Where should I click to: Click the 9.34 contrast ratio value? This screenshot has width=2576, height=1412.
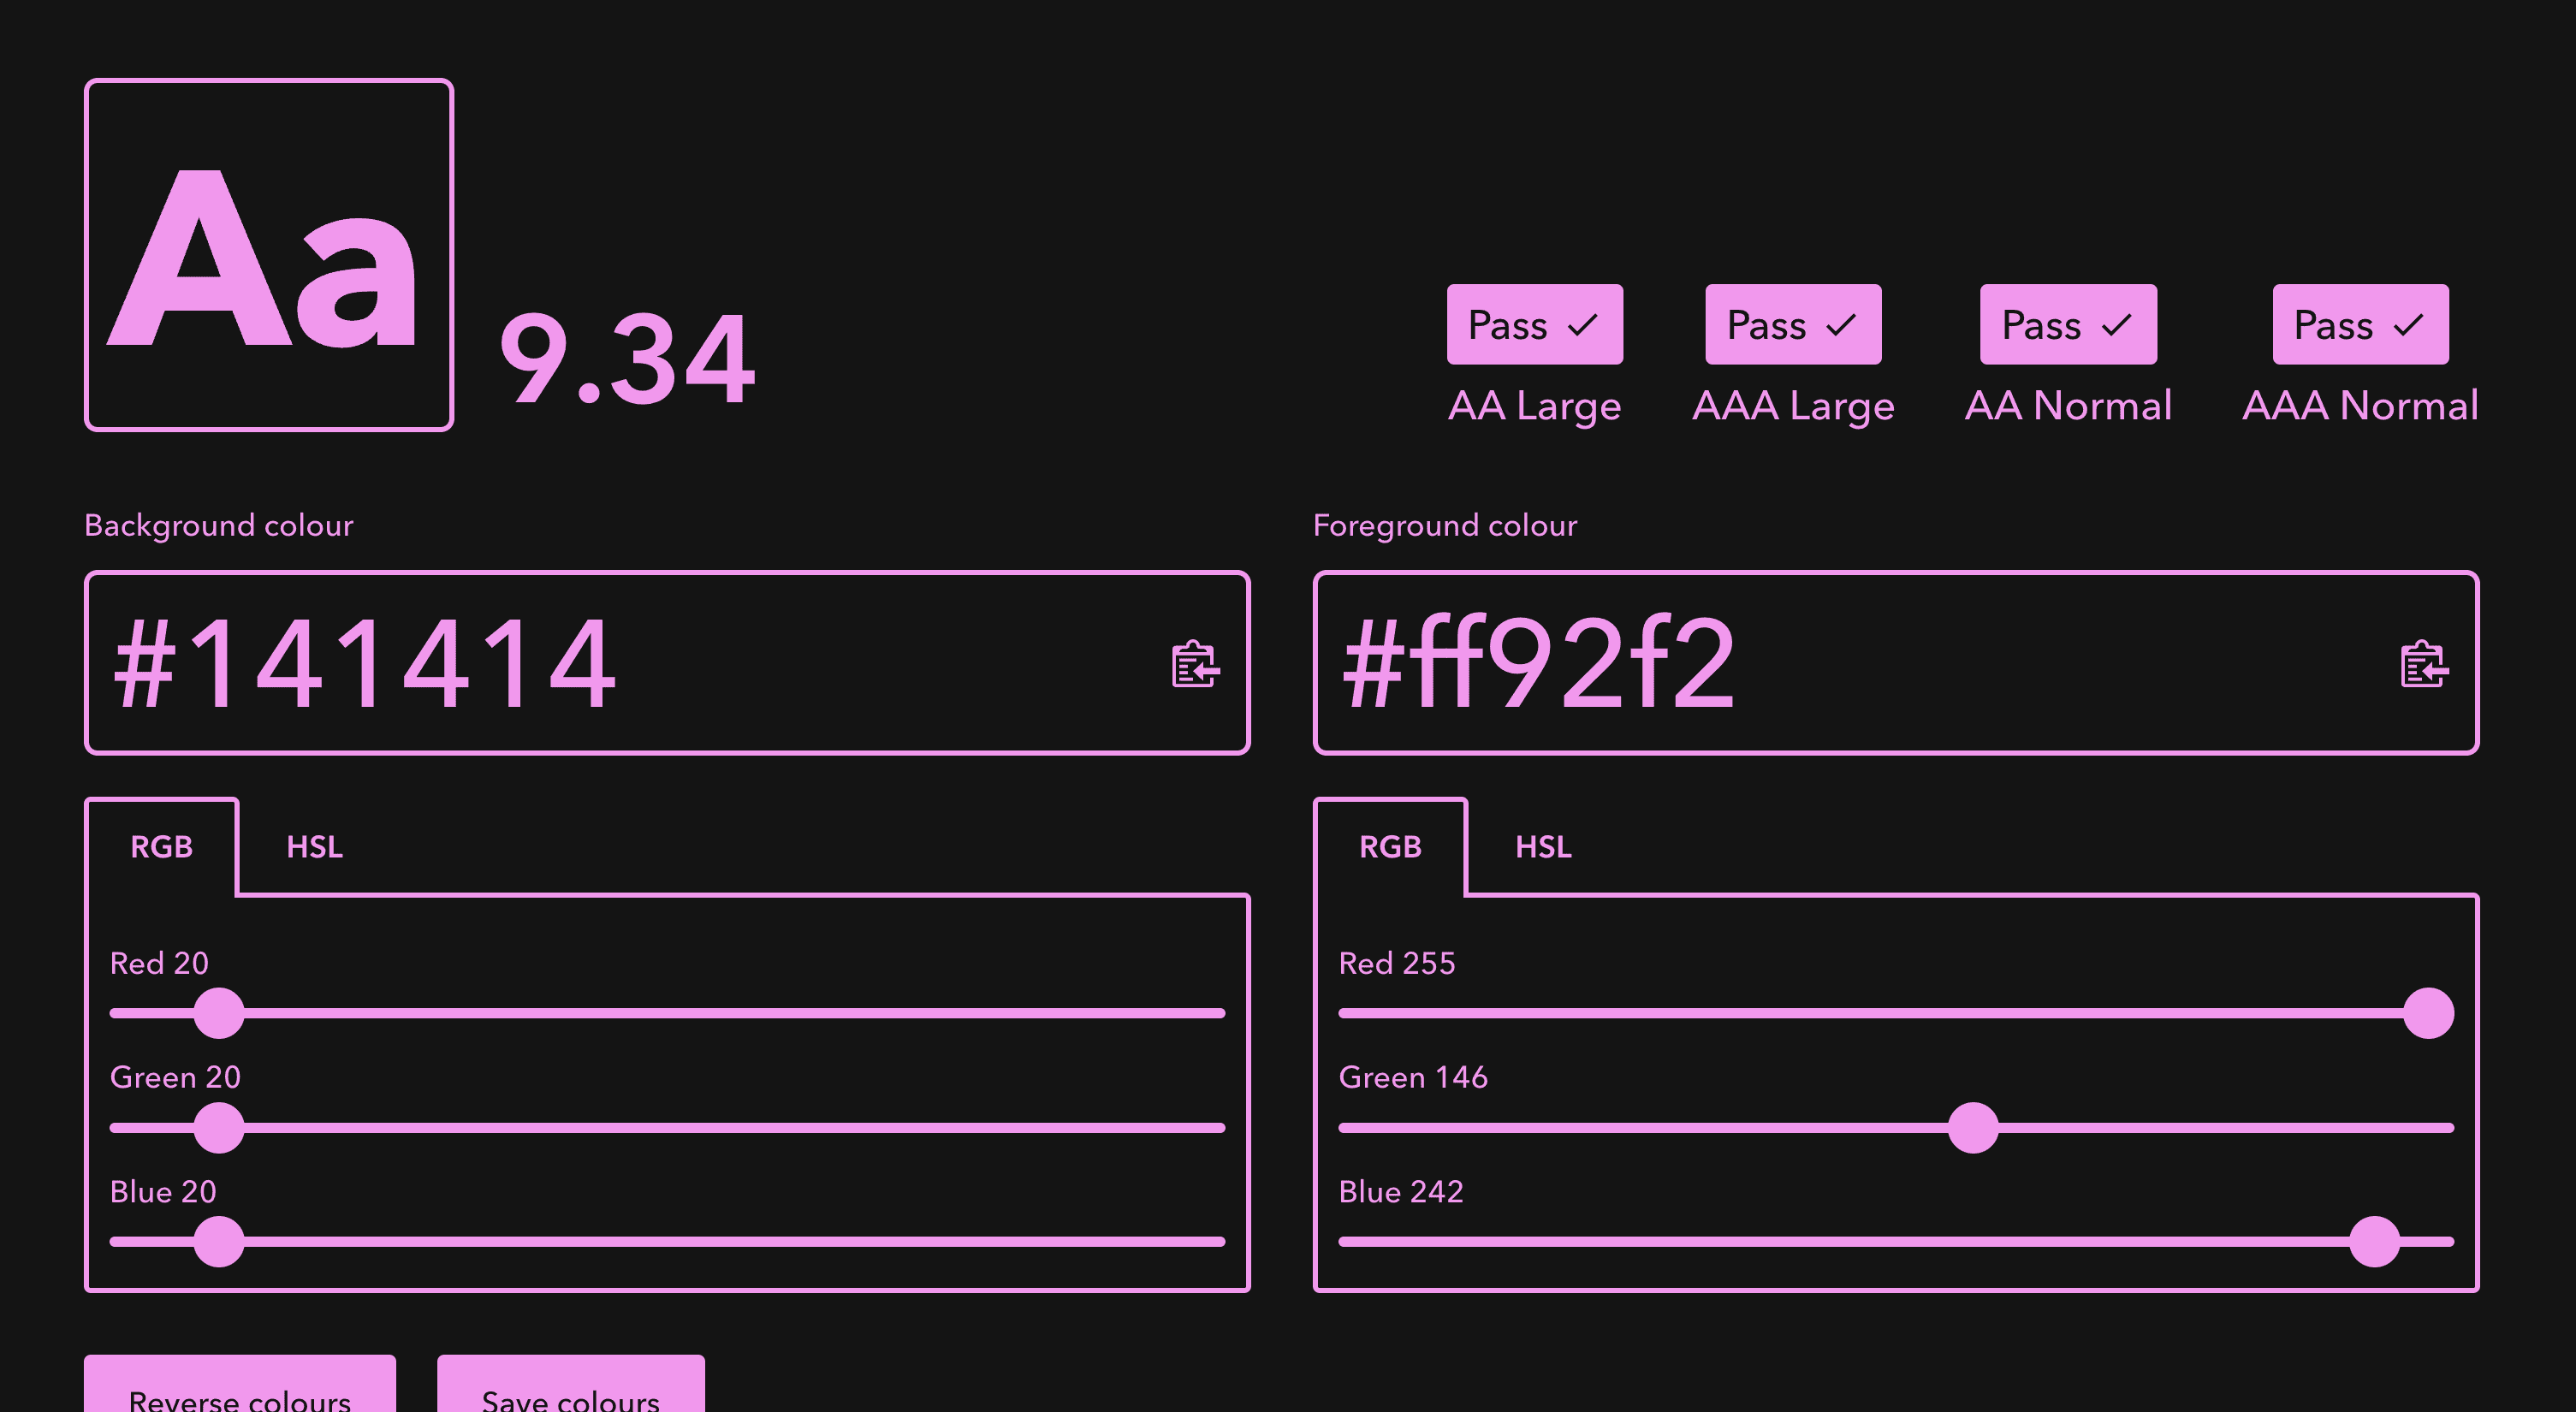click(x=627, y=358)
